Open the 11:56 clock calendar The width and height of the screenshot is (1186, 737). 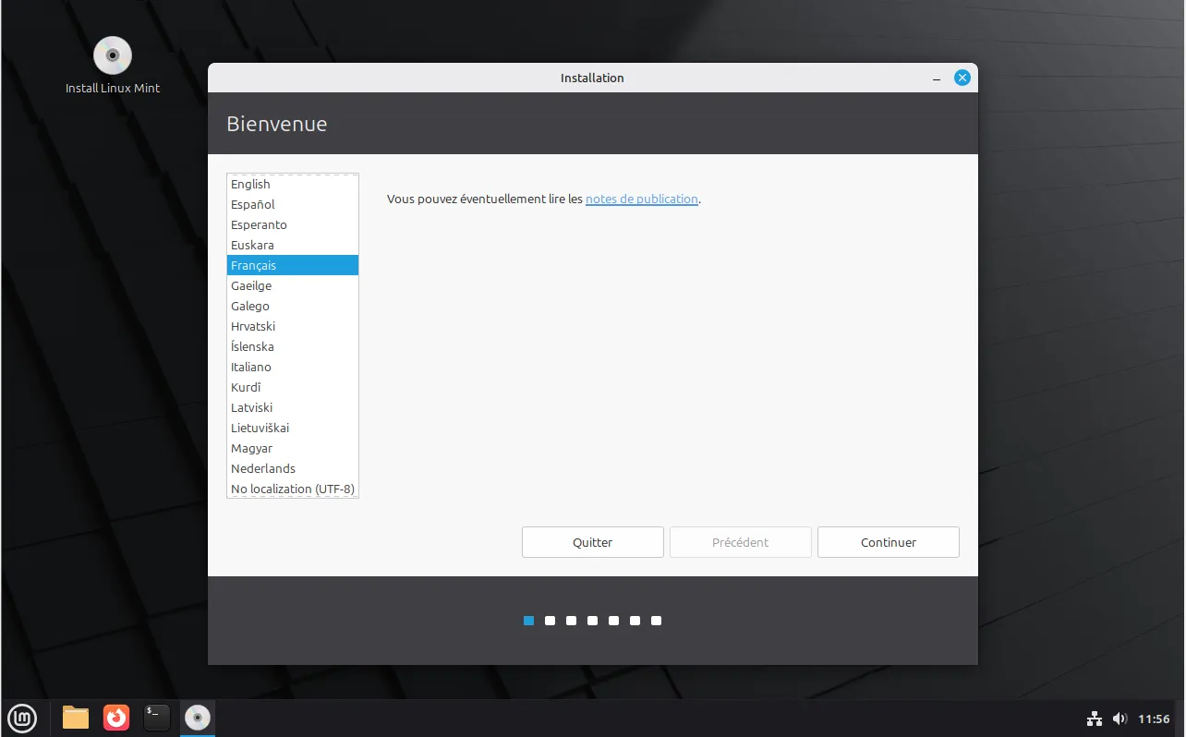point(1154,719)
